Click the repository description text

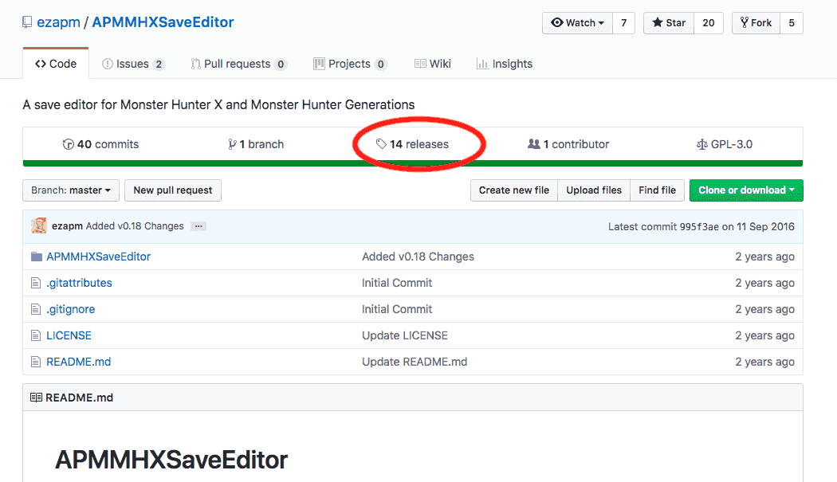click(219, 104)
